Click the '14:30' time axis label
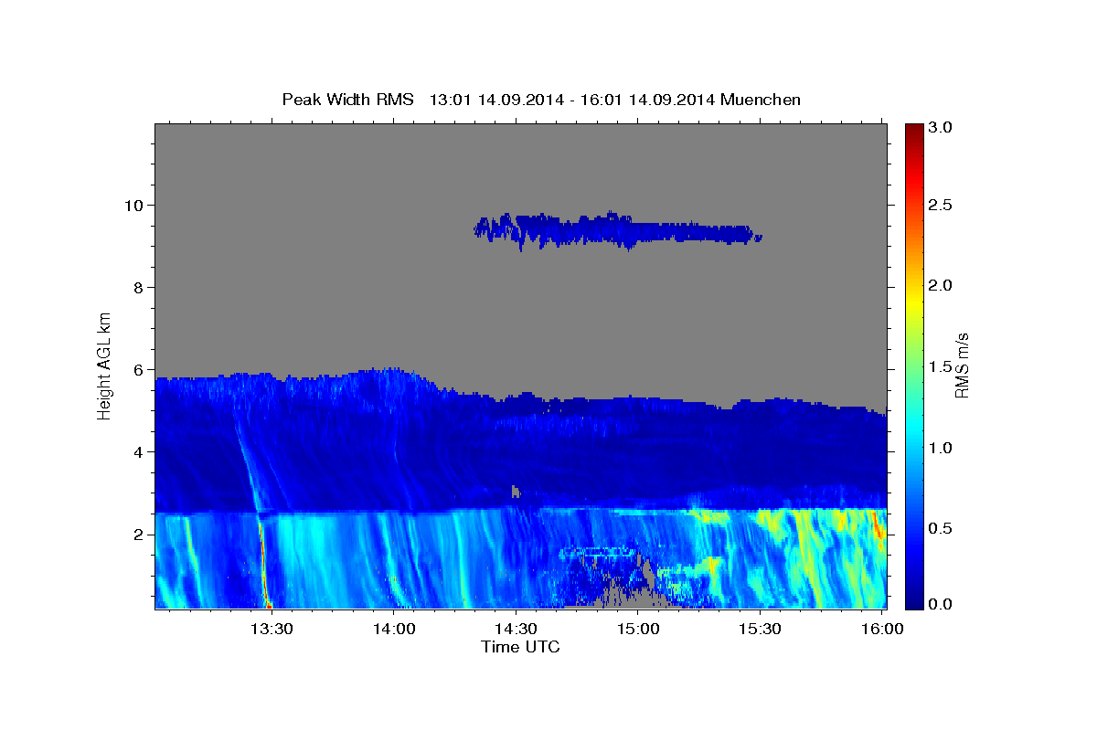The width and height of the screenshot is (1097, 731). click(x=516, y=629)
